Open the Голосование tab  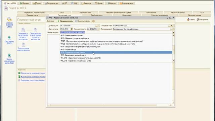151,12
